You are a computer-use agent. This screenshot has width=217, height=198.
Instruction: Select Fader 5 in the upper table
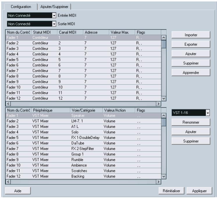click(x=83, y=60)
